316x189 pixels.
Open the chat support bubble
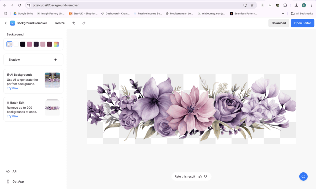click(x=303, y=176)
